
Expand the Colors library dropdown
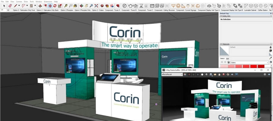(267, 63)
